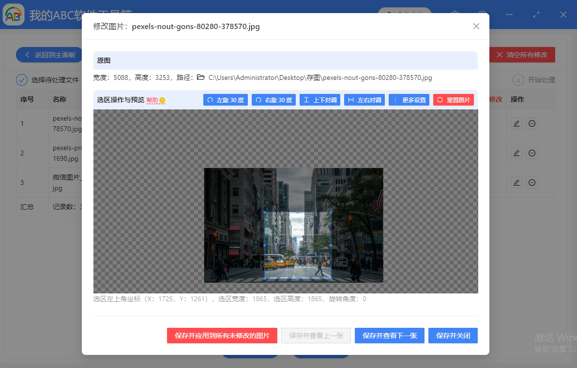
Task: Flip the image vertically with 上下对调
Action: [319, 100]
